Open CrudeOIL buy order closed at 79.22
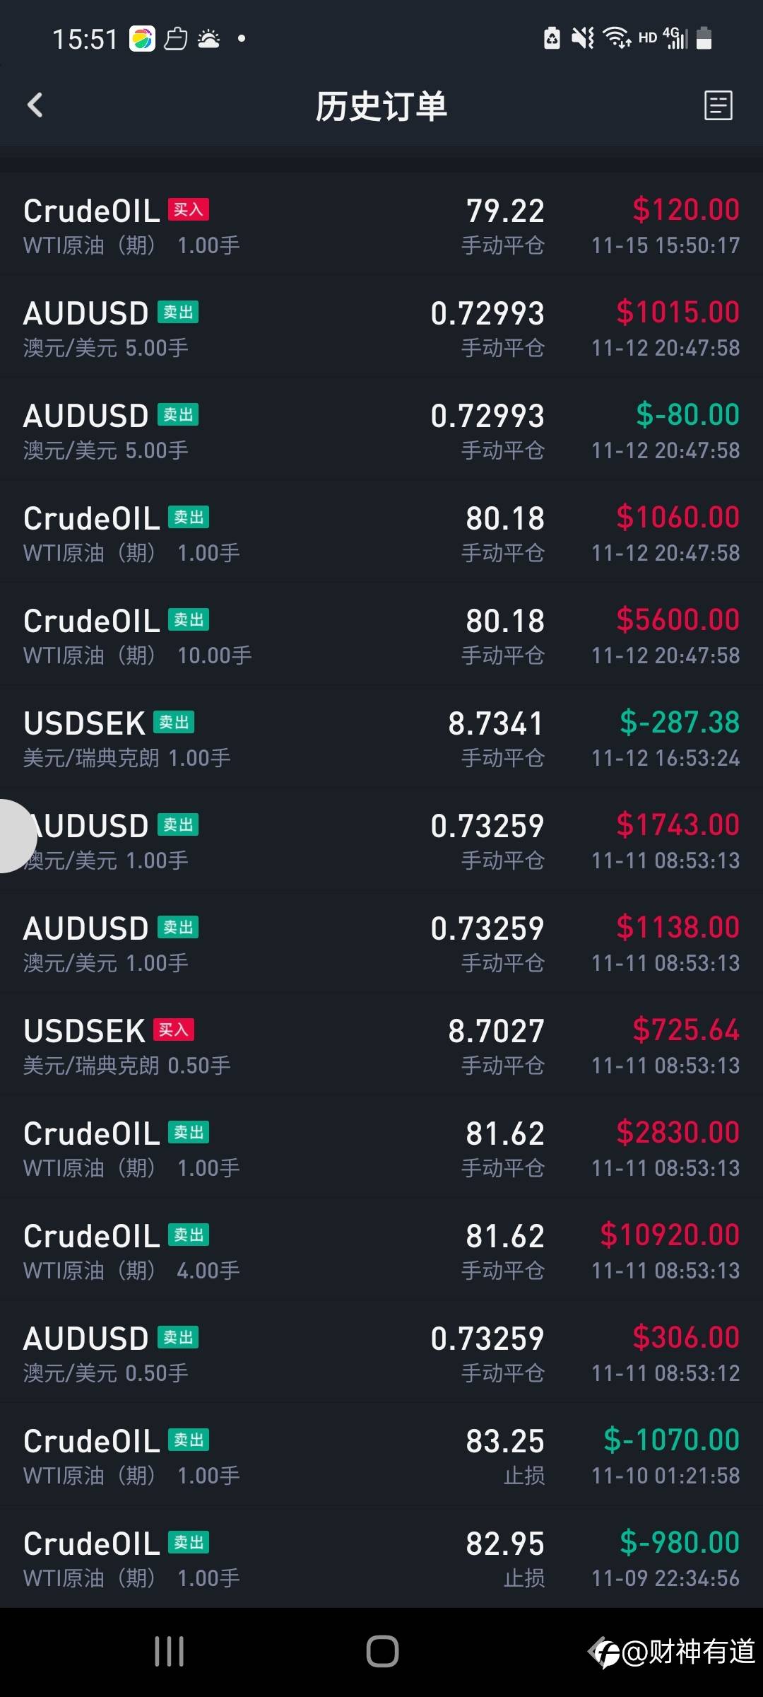The image size is (763, 1697). [381, 226]
